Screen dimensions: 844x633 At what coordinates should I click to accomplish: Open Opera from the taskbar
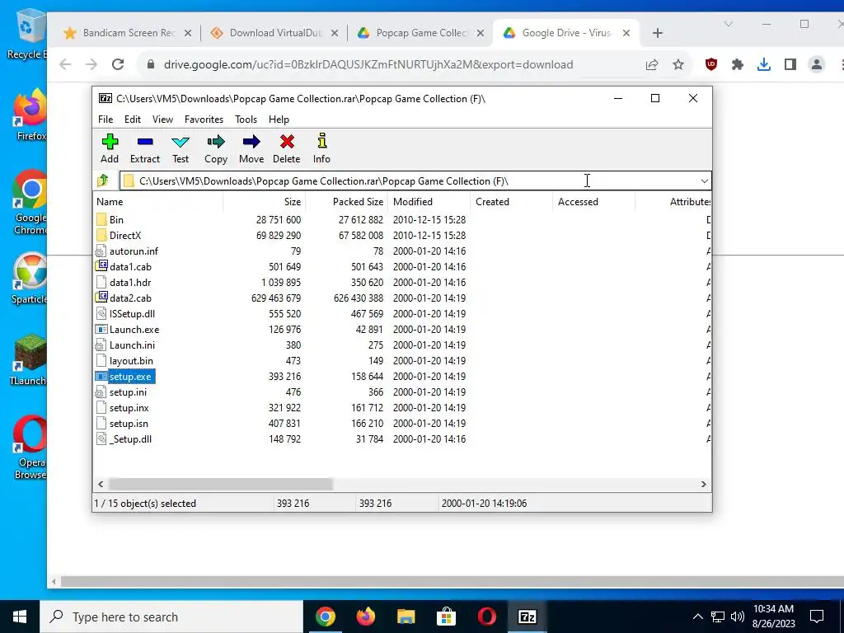[486, 617]
